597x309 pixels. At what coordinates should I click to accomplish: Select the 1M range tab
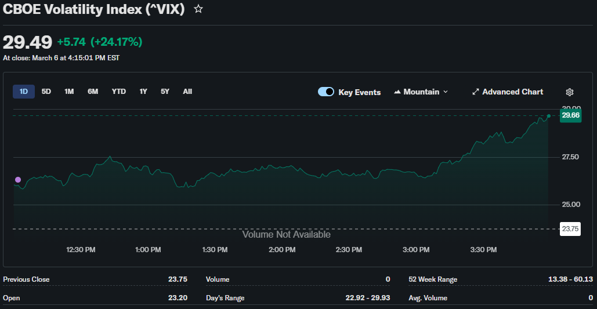69,92
